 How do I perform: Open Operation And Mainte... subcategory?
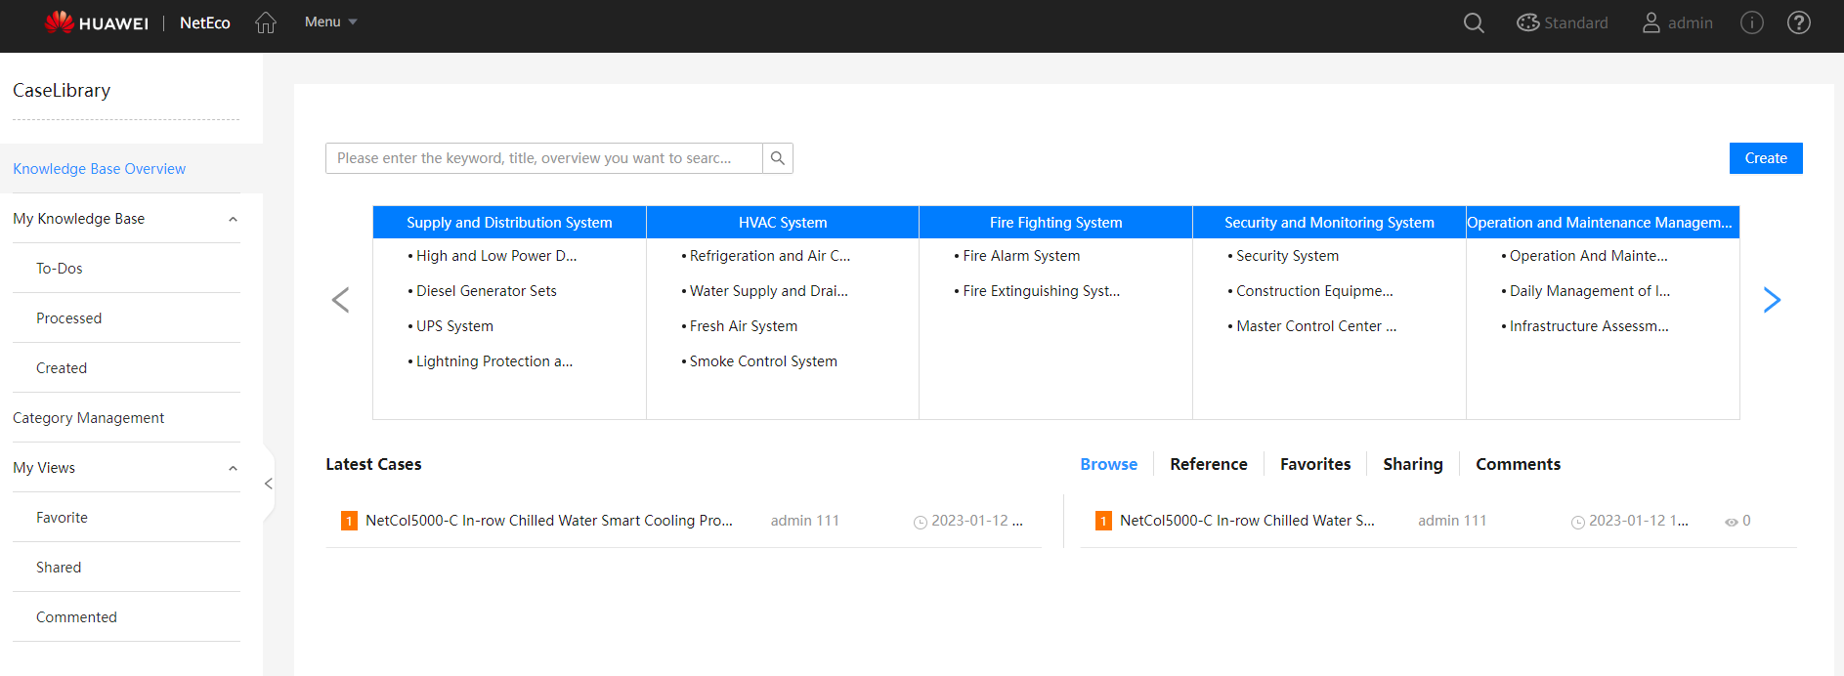click(1589, 256)
